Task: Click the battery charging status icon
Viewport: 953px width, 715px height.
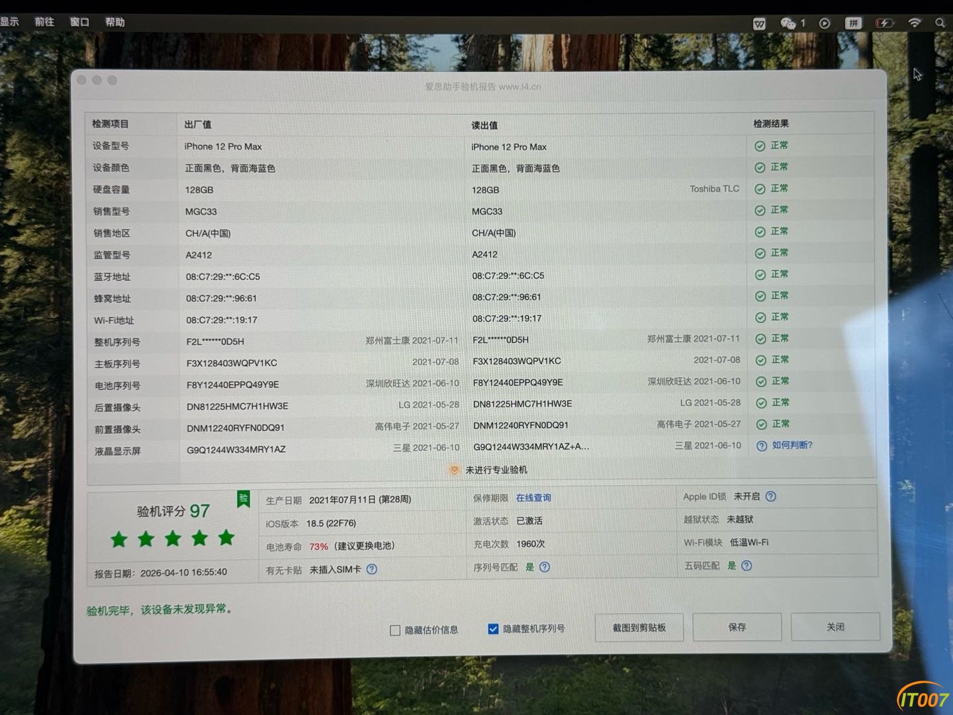Action: pos(884,23)
